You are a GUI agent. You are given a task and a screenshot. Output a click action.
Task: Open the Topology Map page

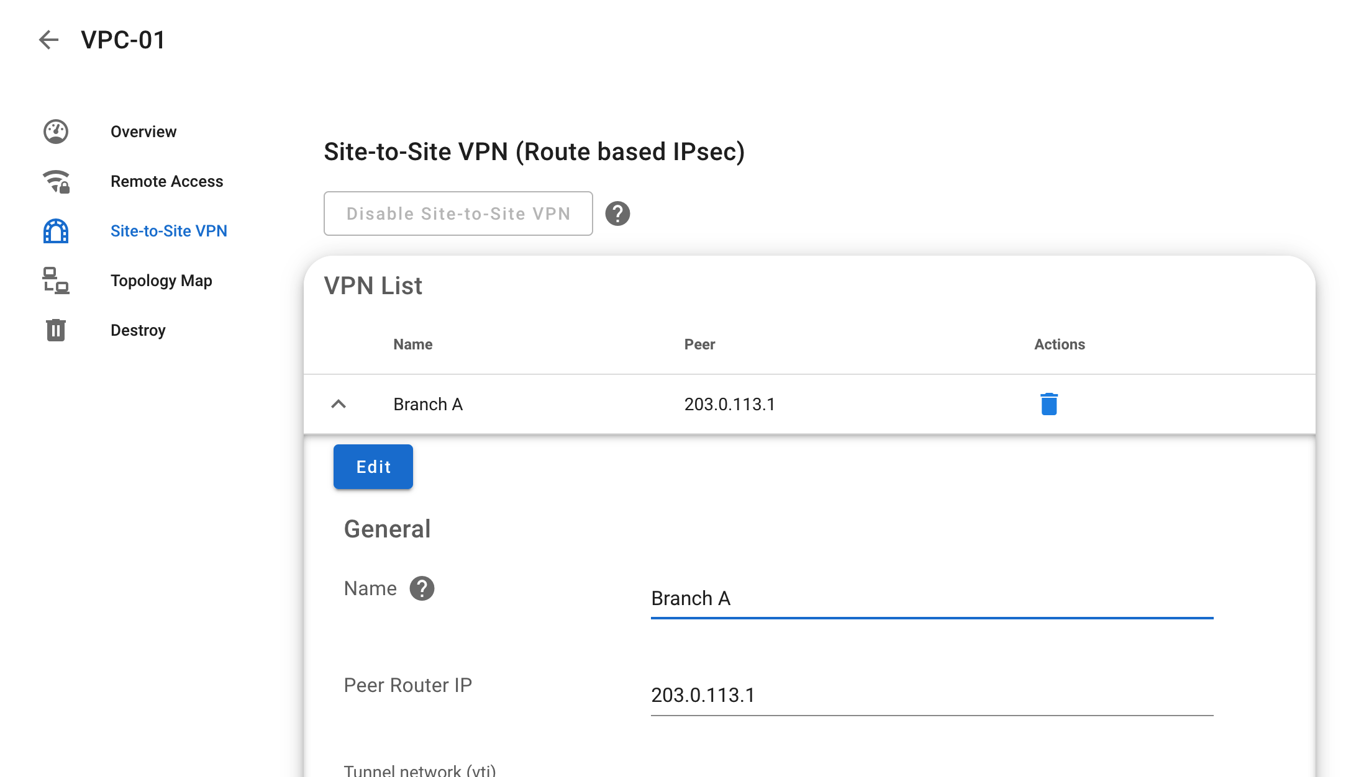pos(161,281)
